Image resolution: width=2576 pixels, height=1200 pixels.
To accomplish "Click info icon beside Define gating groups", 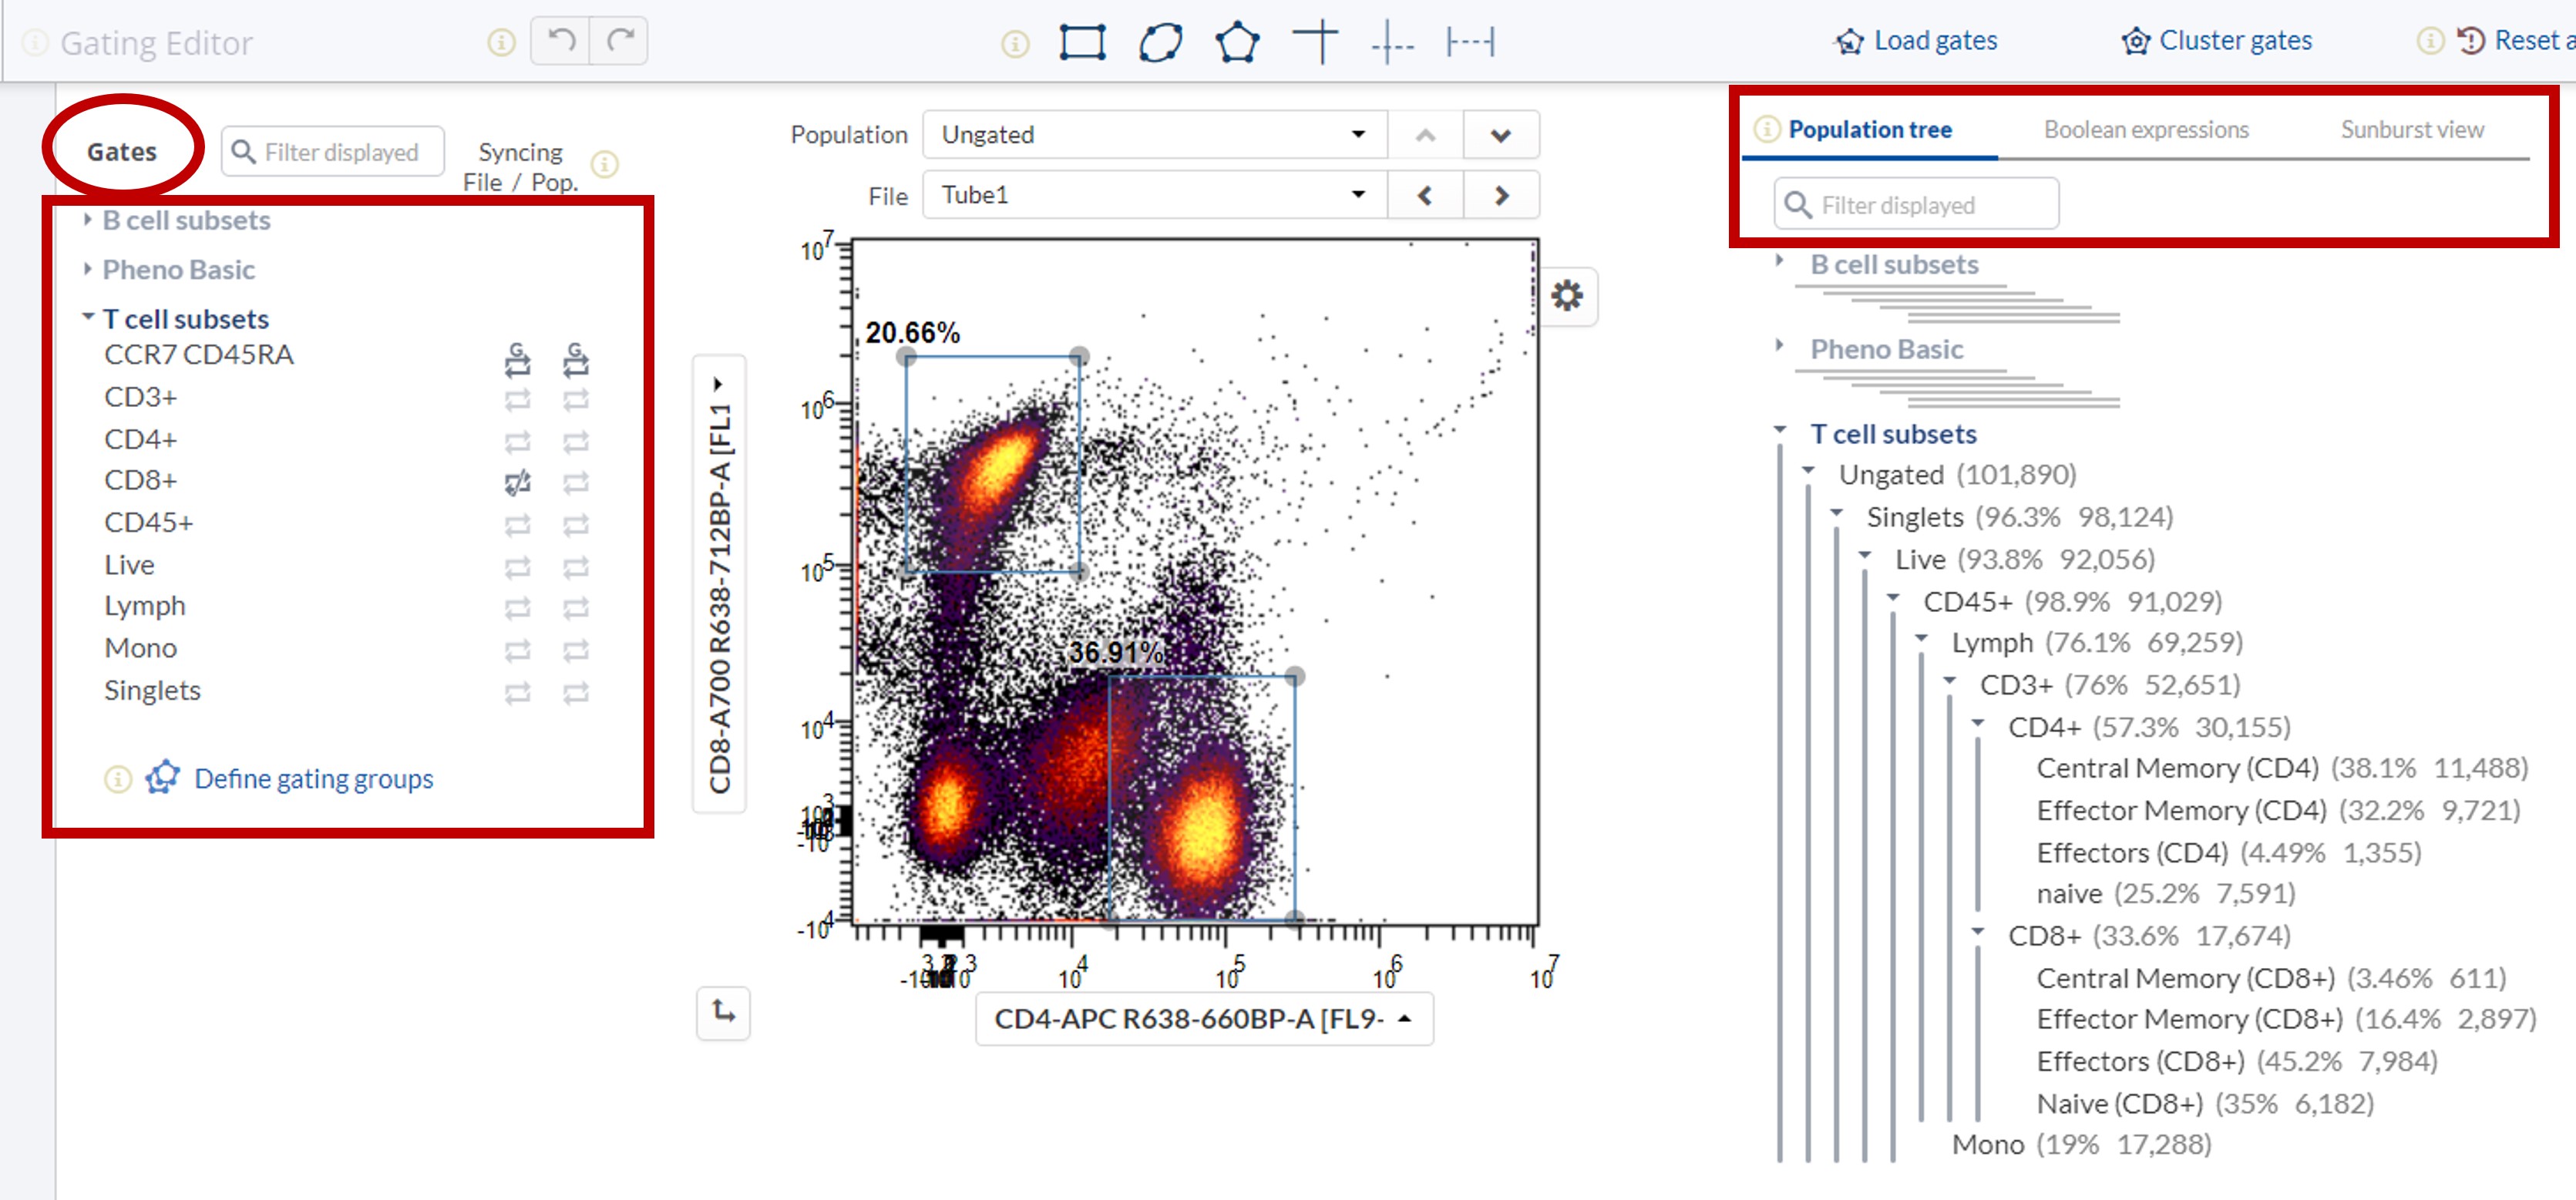I will pyautogui.click(x=118, y=779).
